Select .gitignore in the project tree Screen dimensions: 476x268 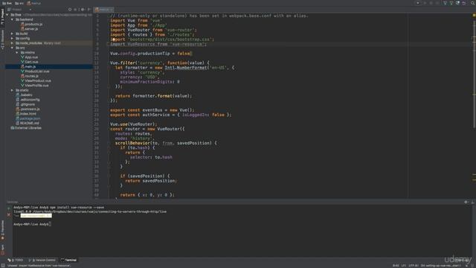(25, 104)
